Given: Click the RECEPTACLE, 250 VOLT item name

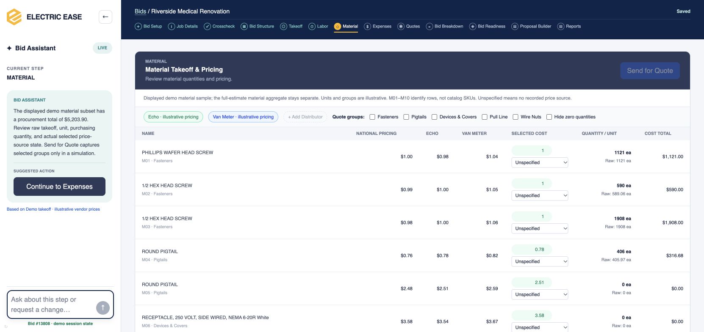Looking at the screenshot, I should pyautogui.click(x=205, y=318).
